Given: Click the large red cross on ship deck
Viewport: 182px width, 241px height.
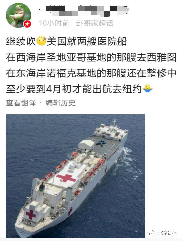Looking at the screenshot, I should (x=66, y=178).
